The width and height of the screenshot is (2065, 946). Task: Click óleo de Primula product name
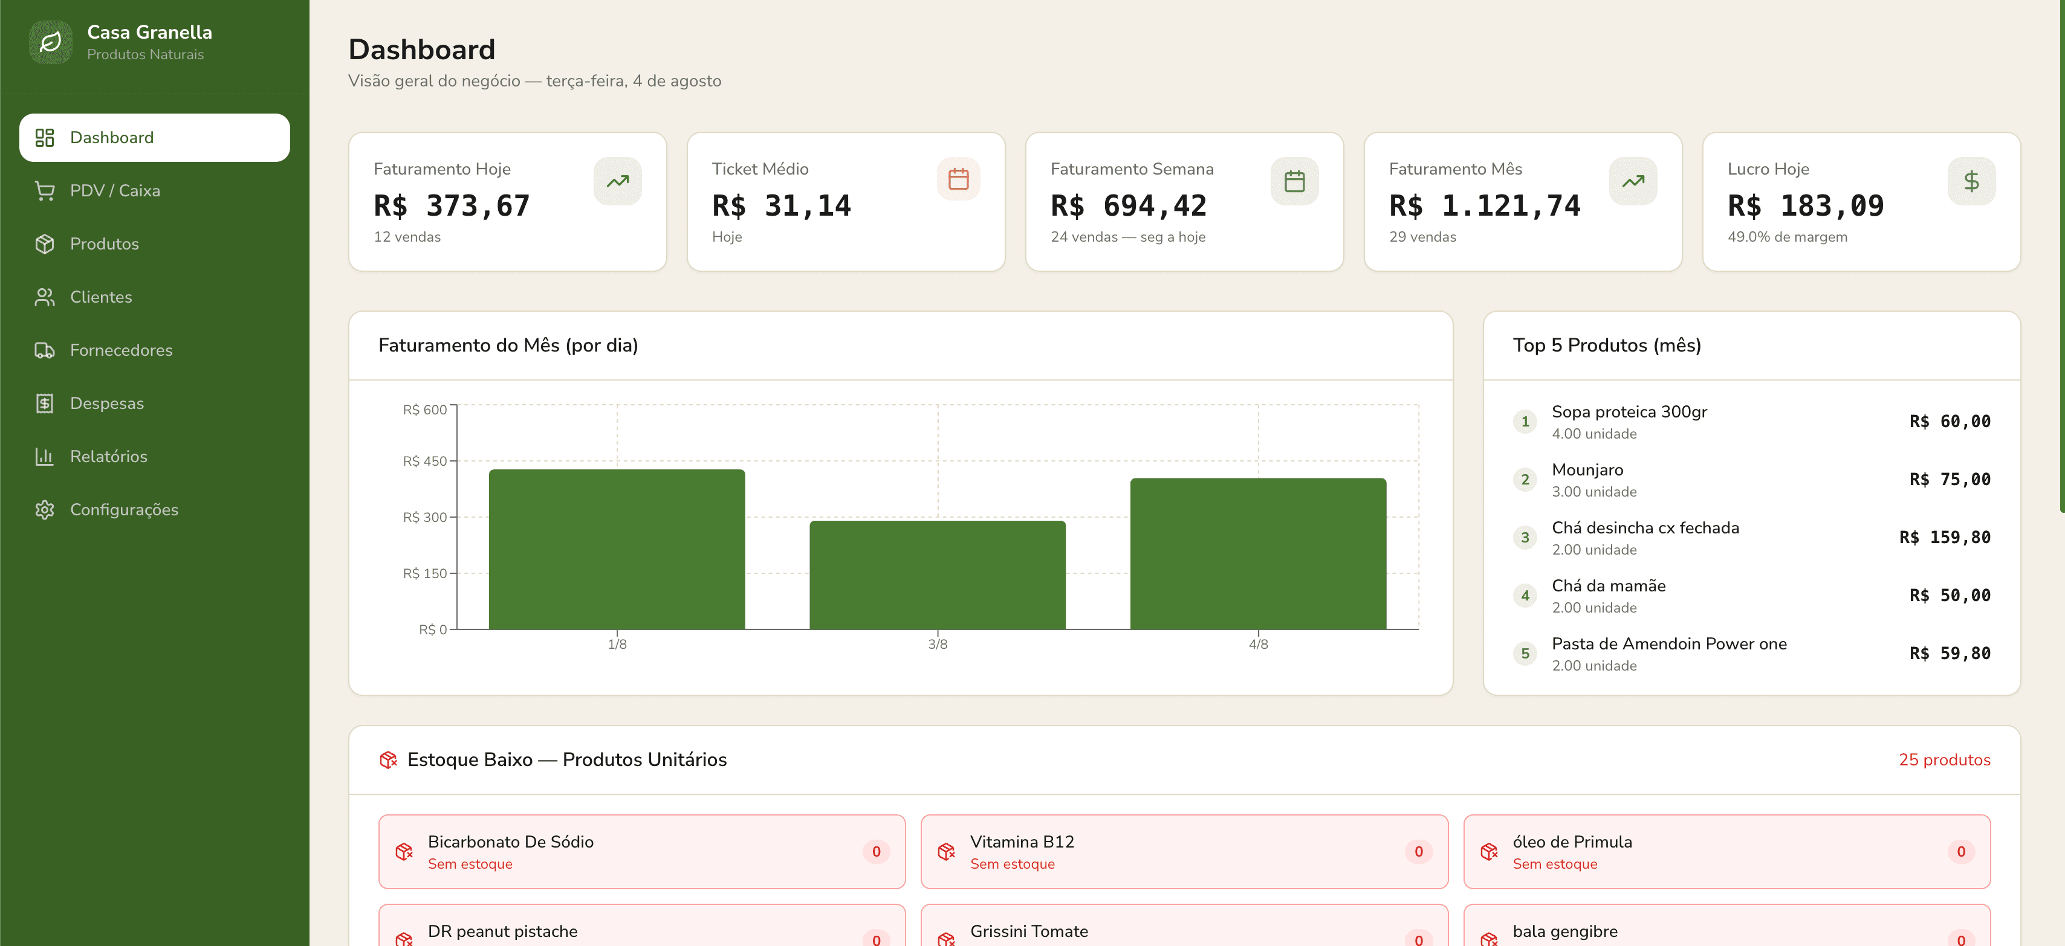pyautogui.click(x=1572, y=842)
